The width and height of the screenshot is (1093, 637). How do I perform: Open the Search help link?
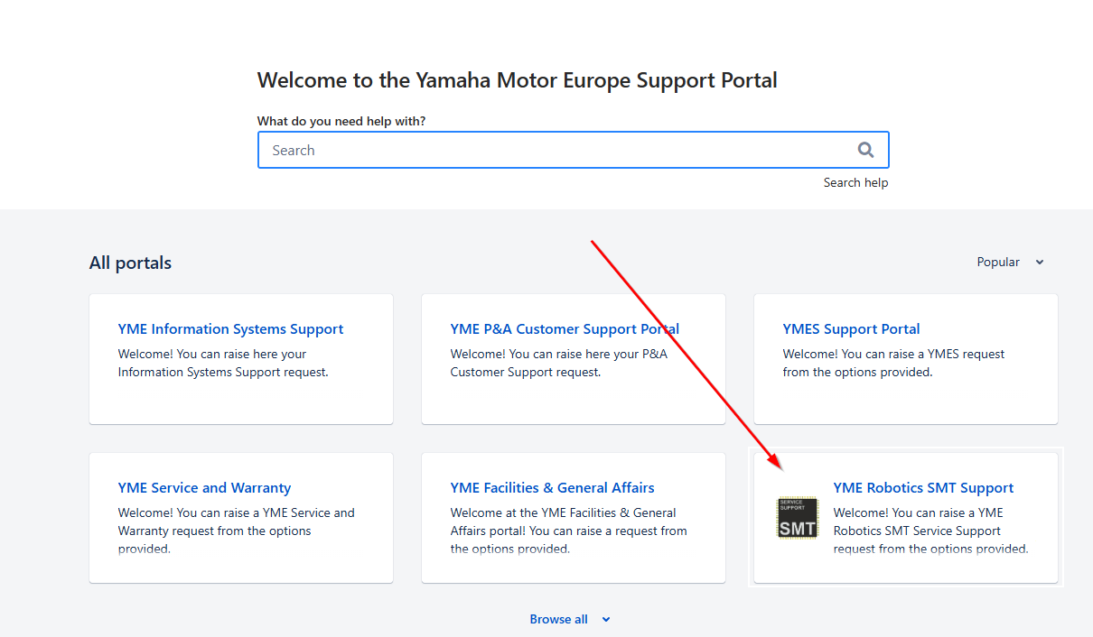855,182
